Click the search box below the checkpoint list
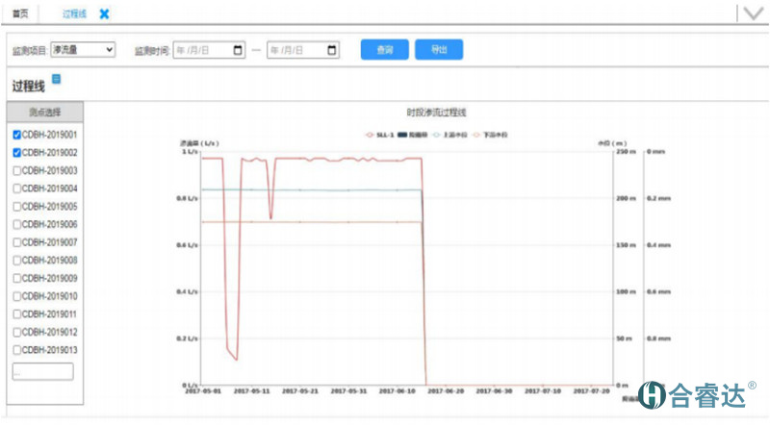 click(42, 371)
